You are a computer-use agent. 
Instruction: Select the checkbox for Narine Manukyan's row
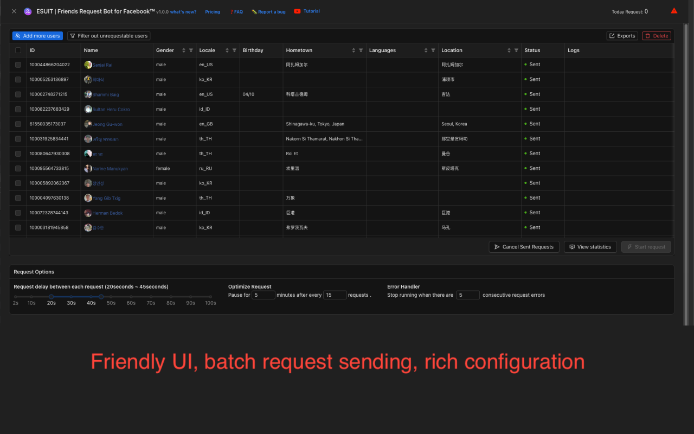pos(18,168)
